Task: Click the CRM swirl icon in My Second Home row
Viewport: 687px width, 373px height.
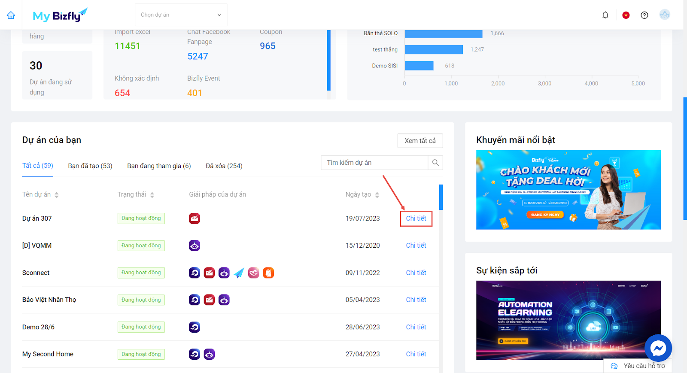Action: (195, 354)
